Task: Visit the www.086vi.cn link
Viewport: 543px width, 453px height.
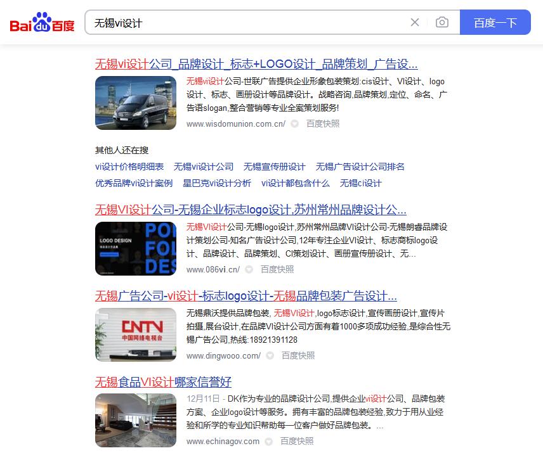Action: (213, 269)
